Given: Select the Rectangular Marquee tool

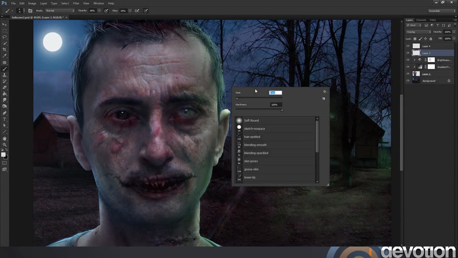Looking at the screenshot, I should 5,31.
